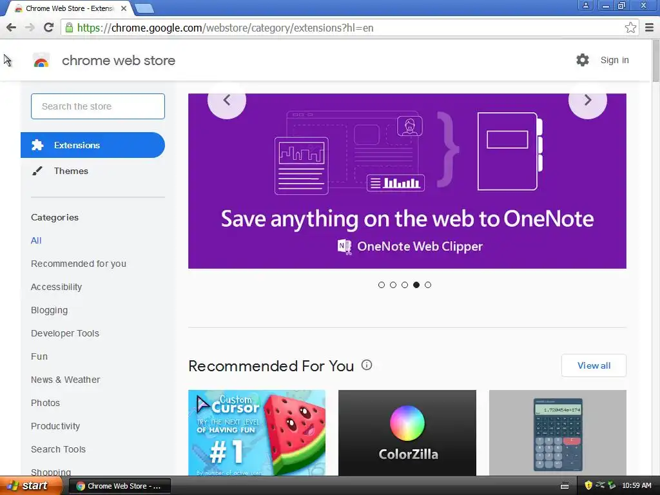The height and width of the screenshot is (495, 660).
Task: Click the security shield tray icon
Action: [588, 485]
